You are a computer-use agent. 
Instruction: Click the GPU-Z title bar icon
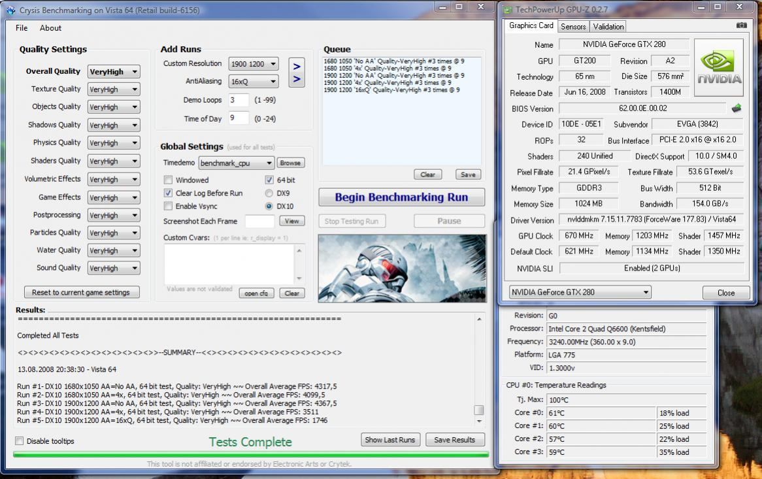508,10
